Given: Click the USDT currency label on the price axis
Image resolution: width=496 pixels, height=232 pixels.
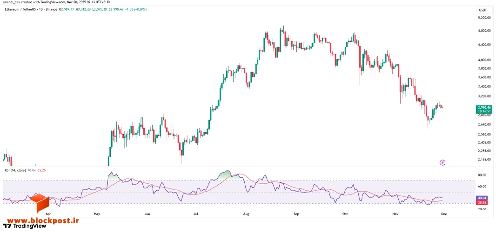Looking at the screenshot, I should (483, 10).
